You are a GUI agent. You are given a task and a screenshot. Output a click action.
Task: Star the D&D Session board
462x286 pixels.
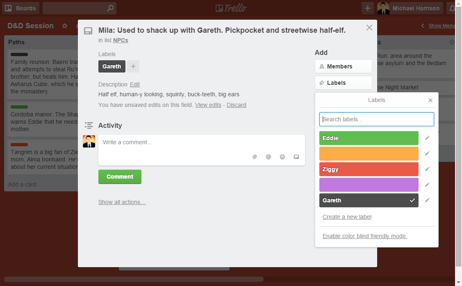tap(64, 25)
